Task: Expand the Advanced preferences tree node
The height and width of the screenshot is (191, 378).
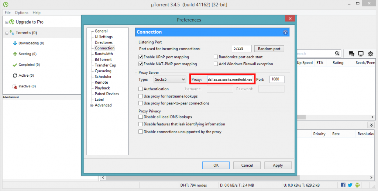Action: click(91, 105)
